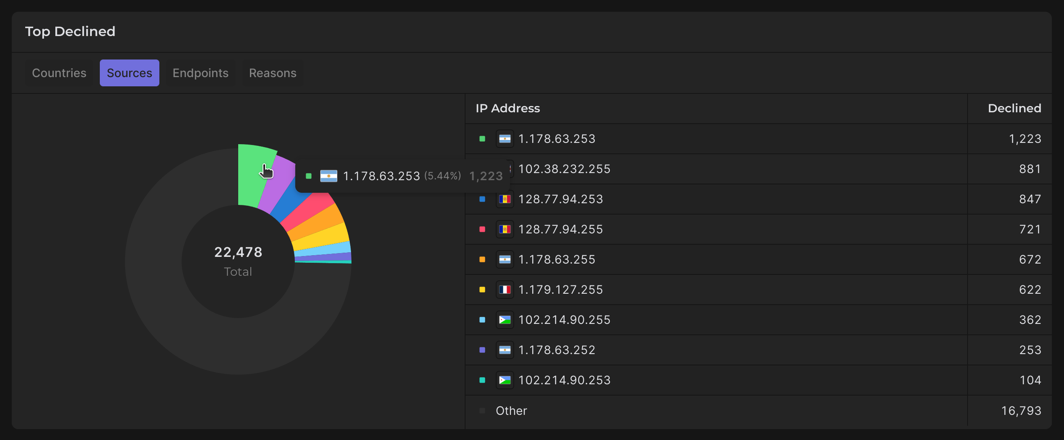Click the IP address 102.38.232.255
This screenshot has width=1064, height=440.
tap(564, 169)
